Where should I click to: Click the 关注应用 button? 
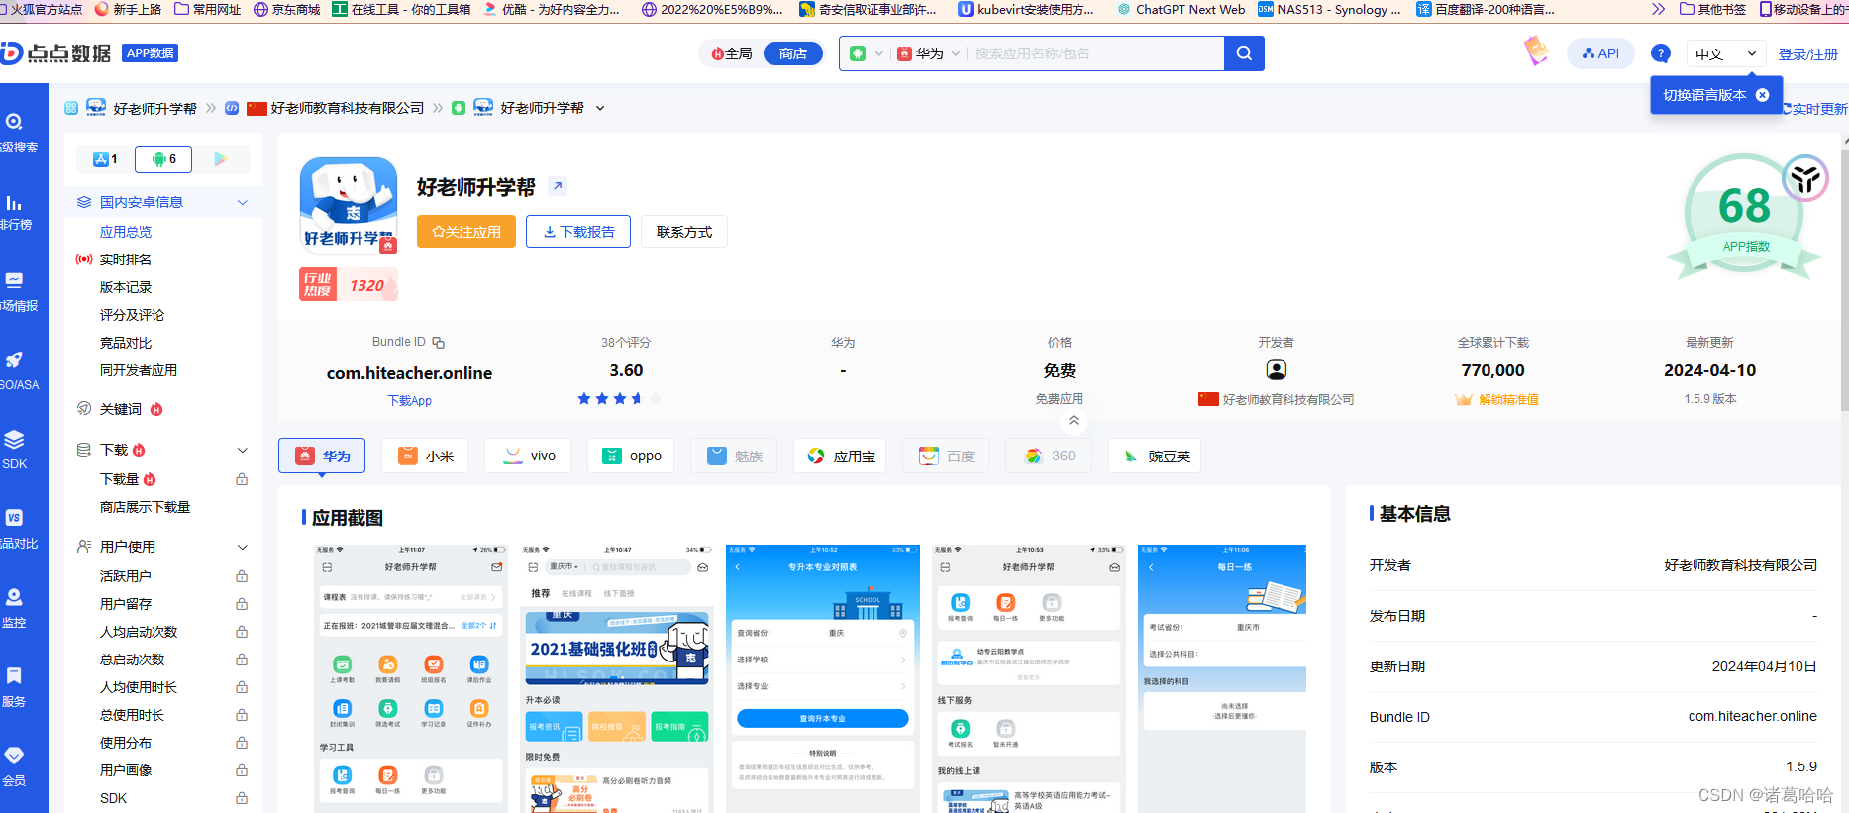pyautogui.click(x=466, y=231)
